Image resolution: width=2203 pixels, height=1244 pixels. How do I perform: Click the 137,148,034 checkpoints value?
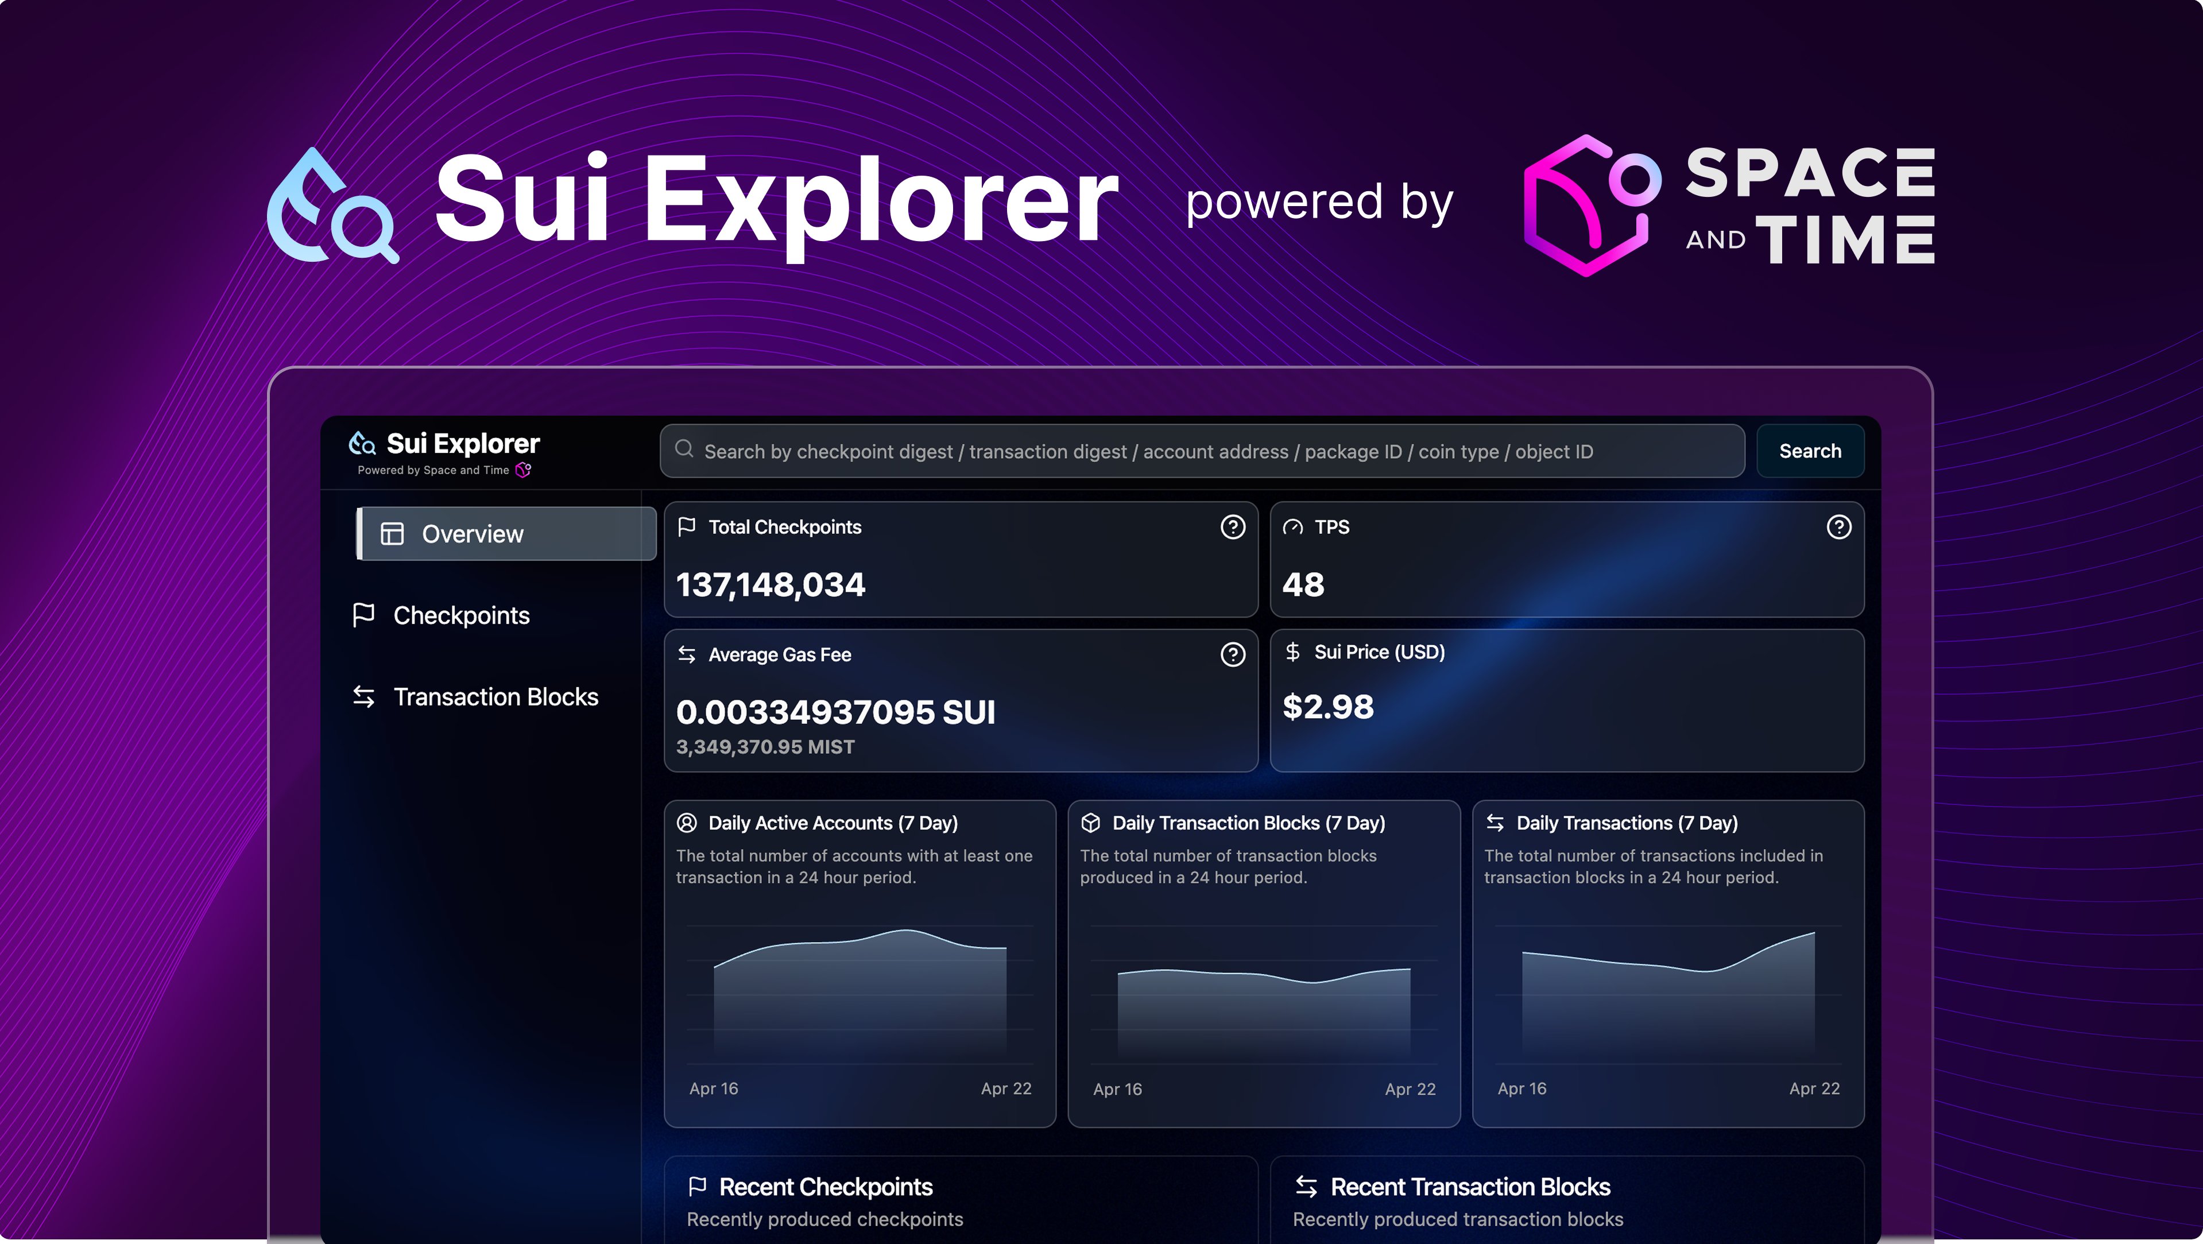point(770,584)
